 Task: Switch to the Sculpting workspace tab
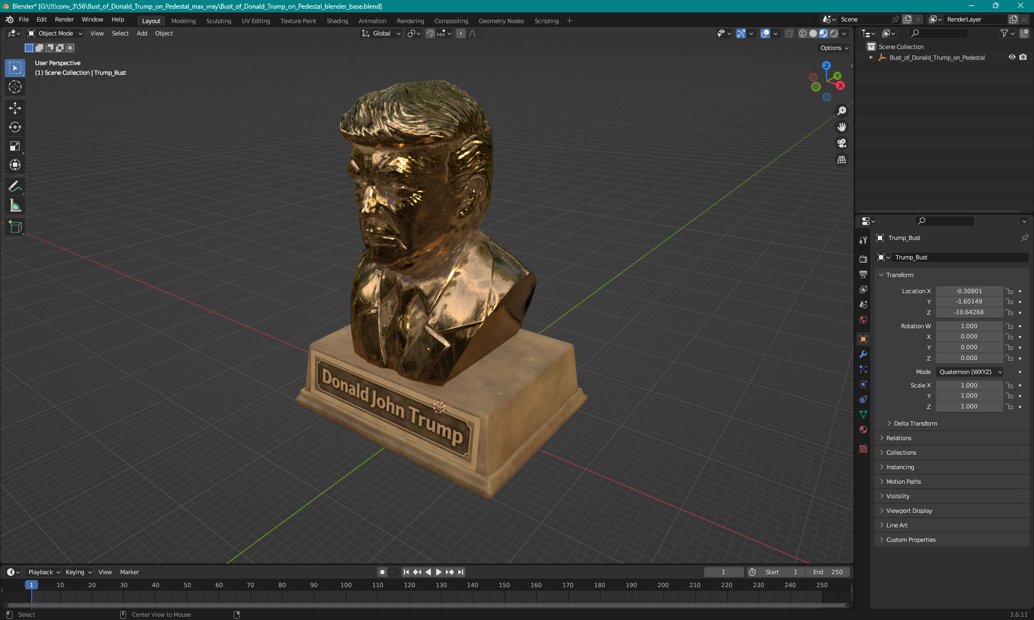pyautogui.click(x=218, y=21)
